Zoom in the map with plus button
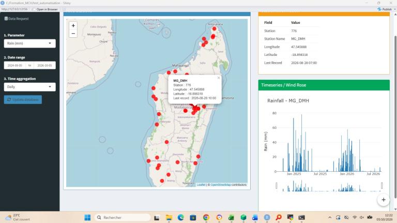 pos(73,25)
